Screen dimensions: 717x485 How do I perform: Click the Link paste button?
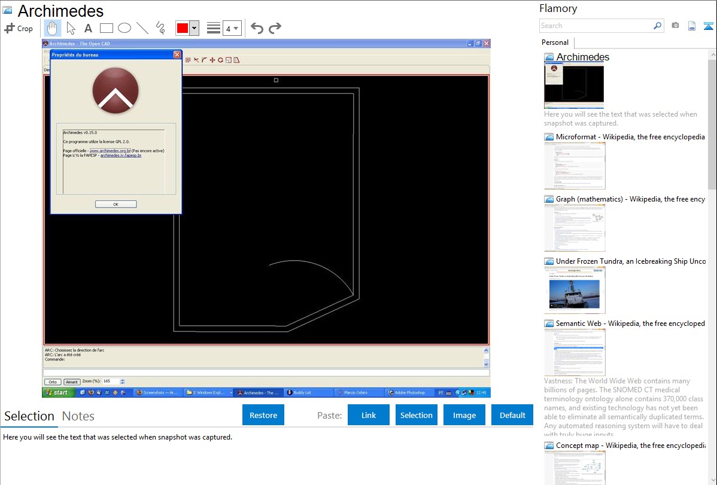click(x=369, y=415)
